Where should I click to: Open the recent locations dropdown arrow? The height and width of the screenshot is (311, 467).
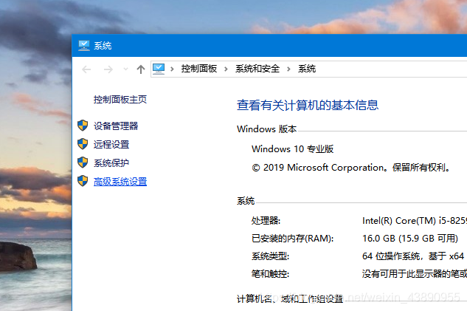click(125, 69)
